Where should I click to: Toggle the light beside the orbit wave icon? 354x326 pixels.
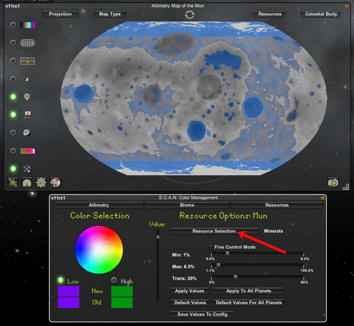13,61
